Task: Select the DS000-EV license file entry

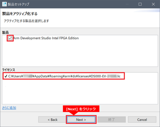Action: coord(64,76)
